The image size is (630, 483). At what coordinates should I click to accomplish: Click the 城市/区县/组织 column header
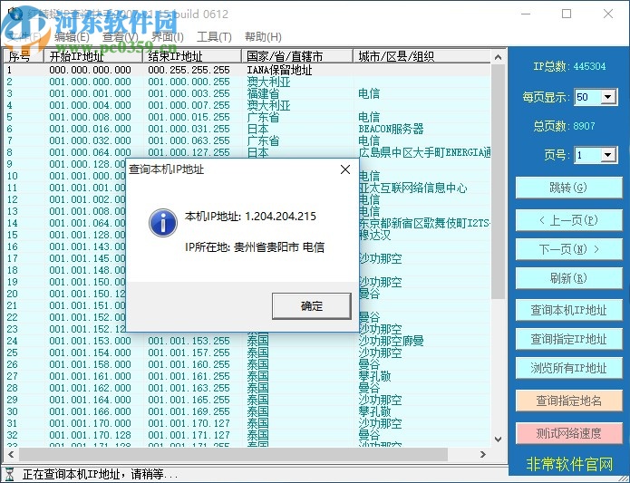(x=422, y=56)
